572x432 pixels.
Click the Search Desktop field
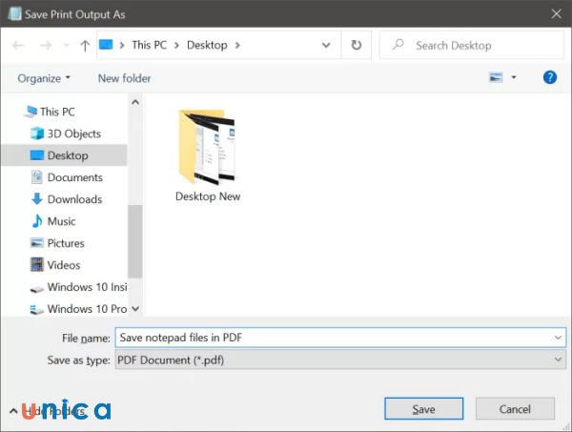tap(472, 45)
